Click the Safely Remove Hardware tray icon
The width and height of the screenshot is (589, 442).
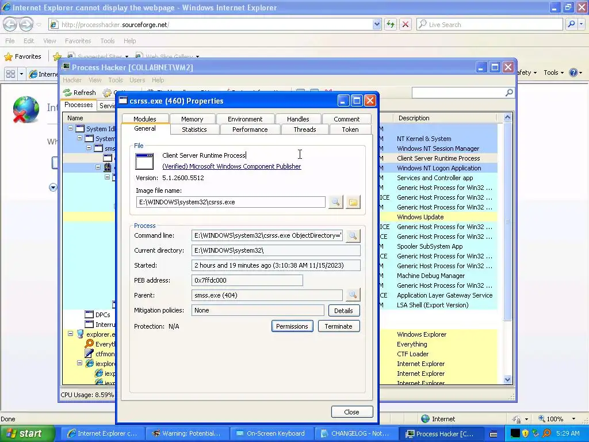536,433
